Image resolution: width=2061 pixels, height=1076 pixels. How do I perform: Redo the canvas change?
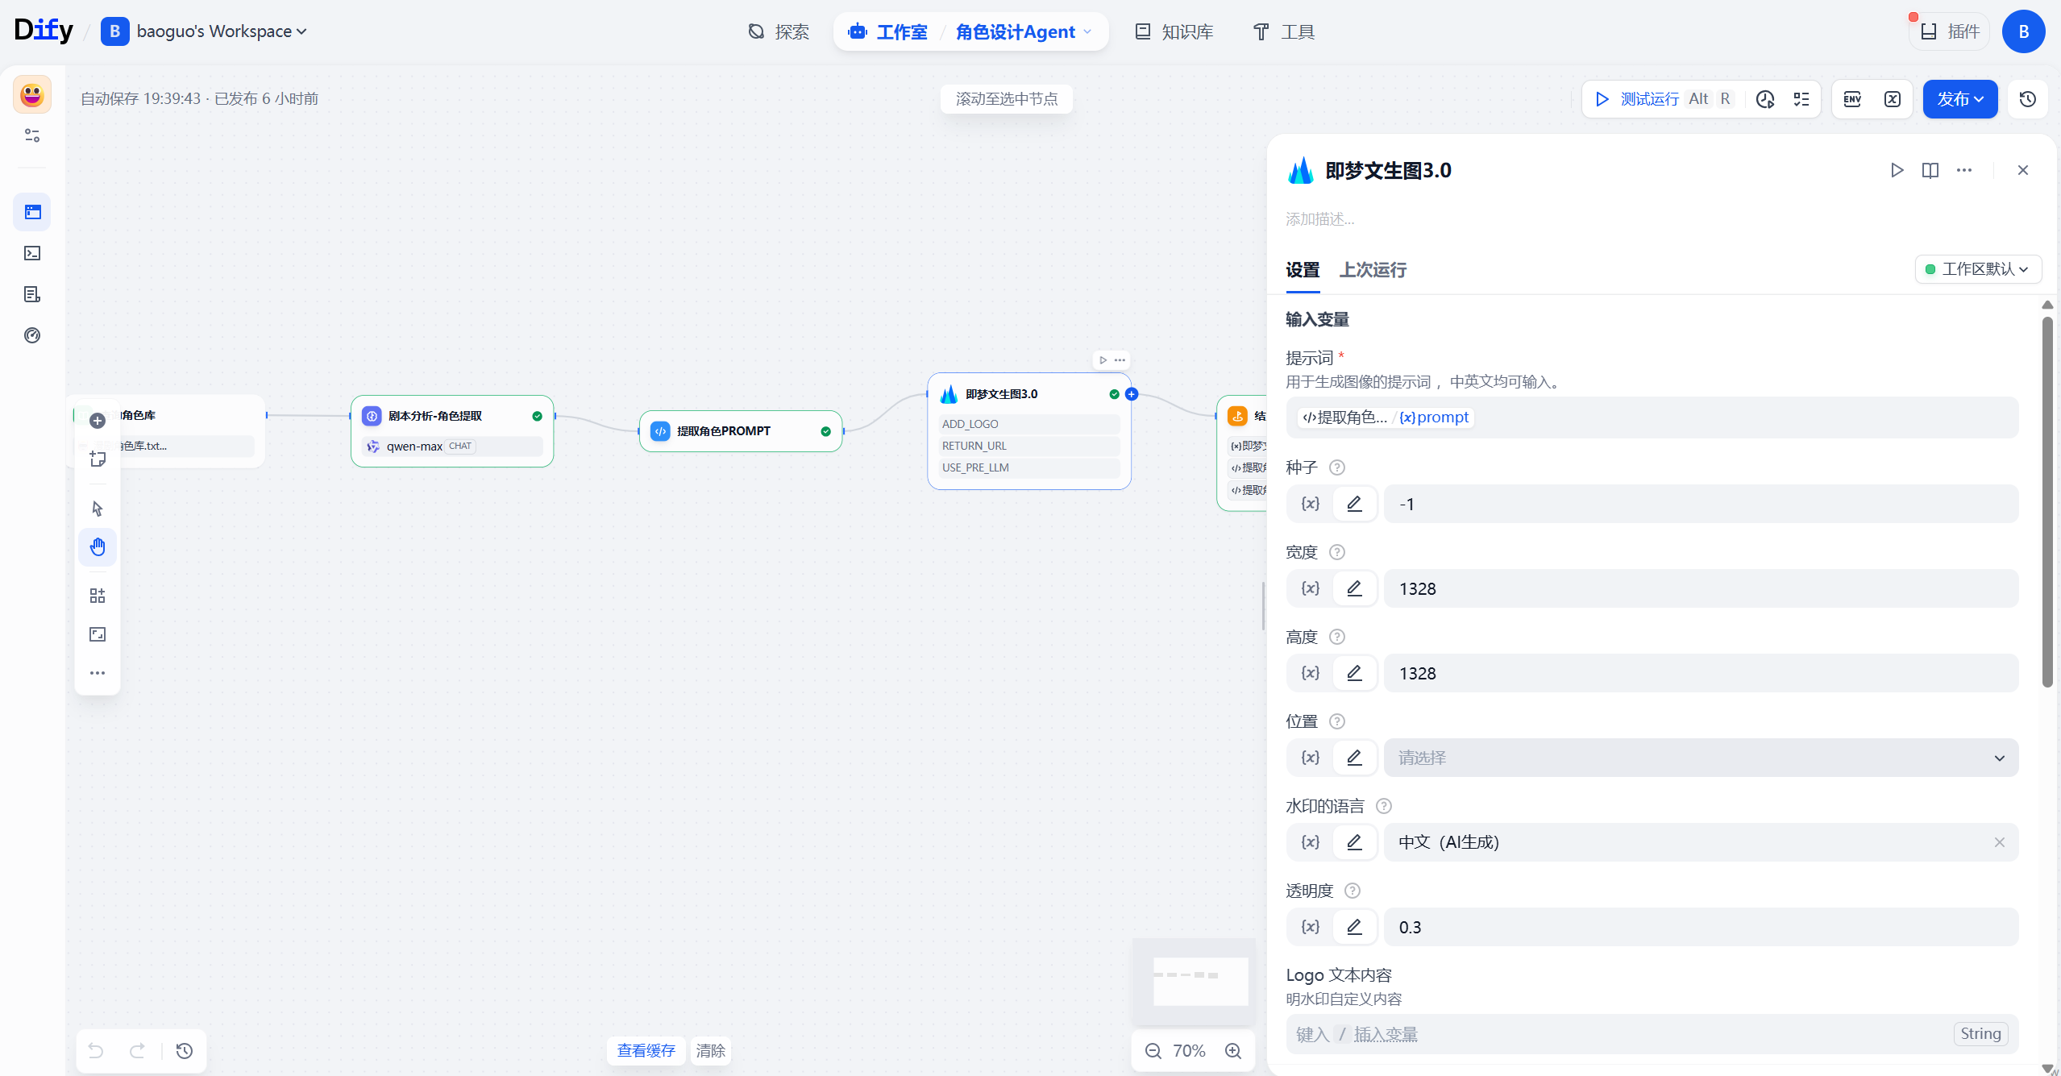(138, 1050)
